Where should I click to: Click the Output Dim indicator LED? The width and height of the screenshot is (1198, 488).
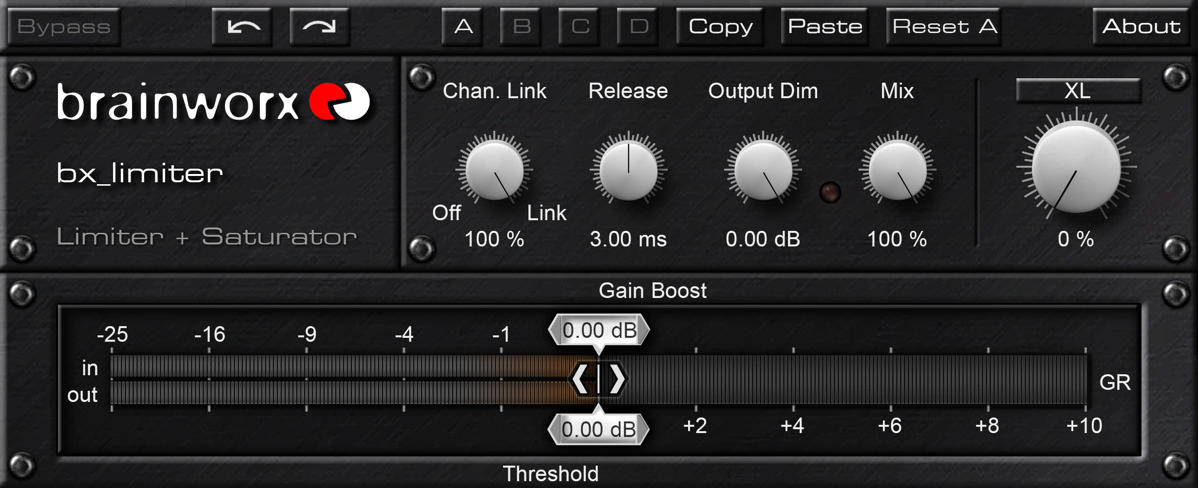coord(830,192)
